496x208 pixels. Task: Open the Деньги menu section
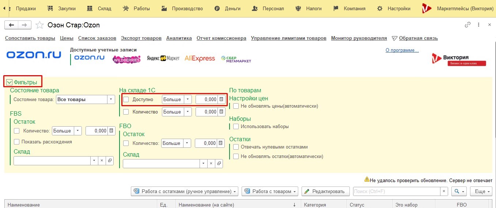tap(227, 8)
